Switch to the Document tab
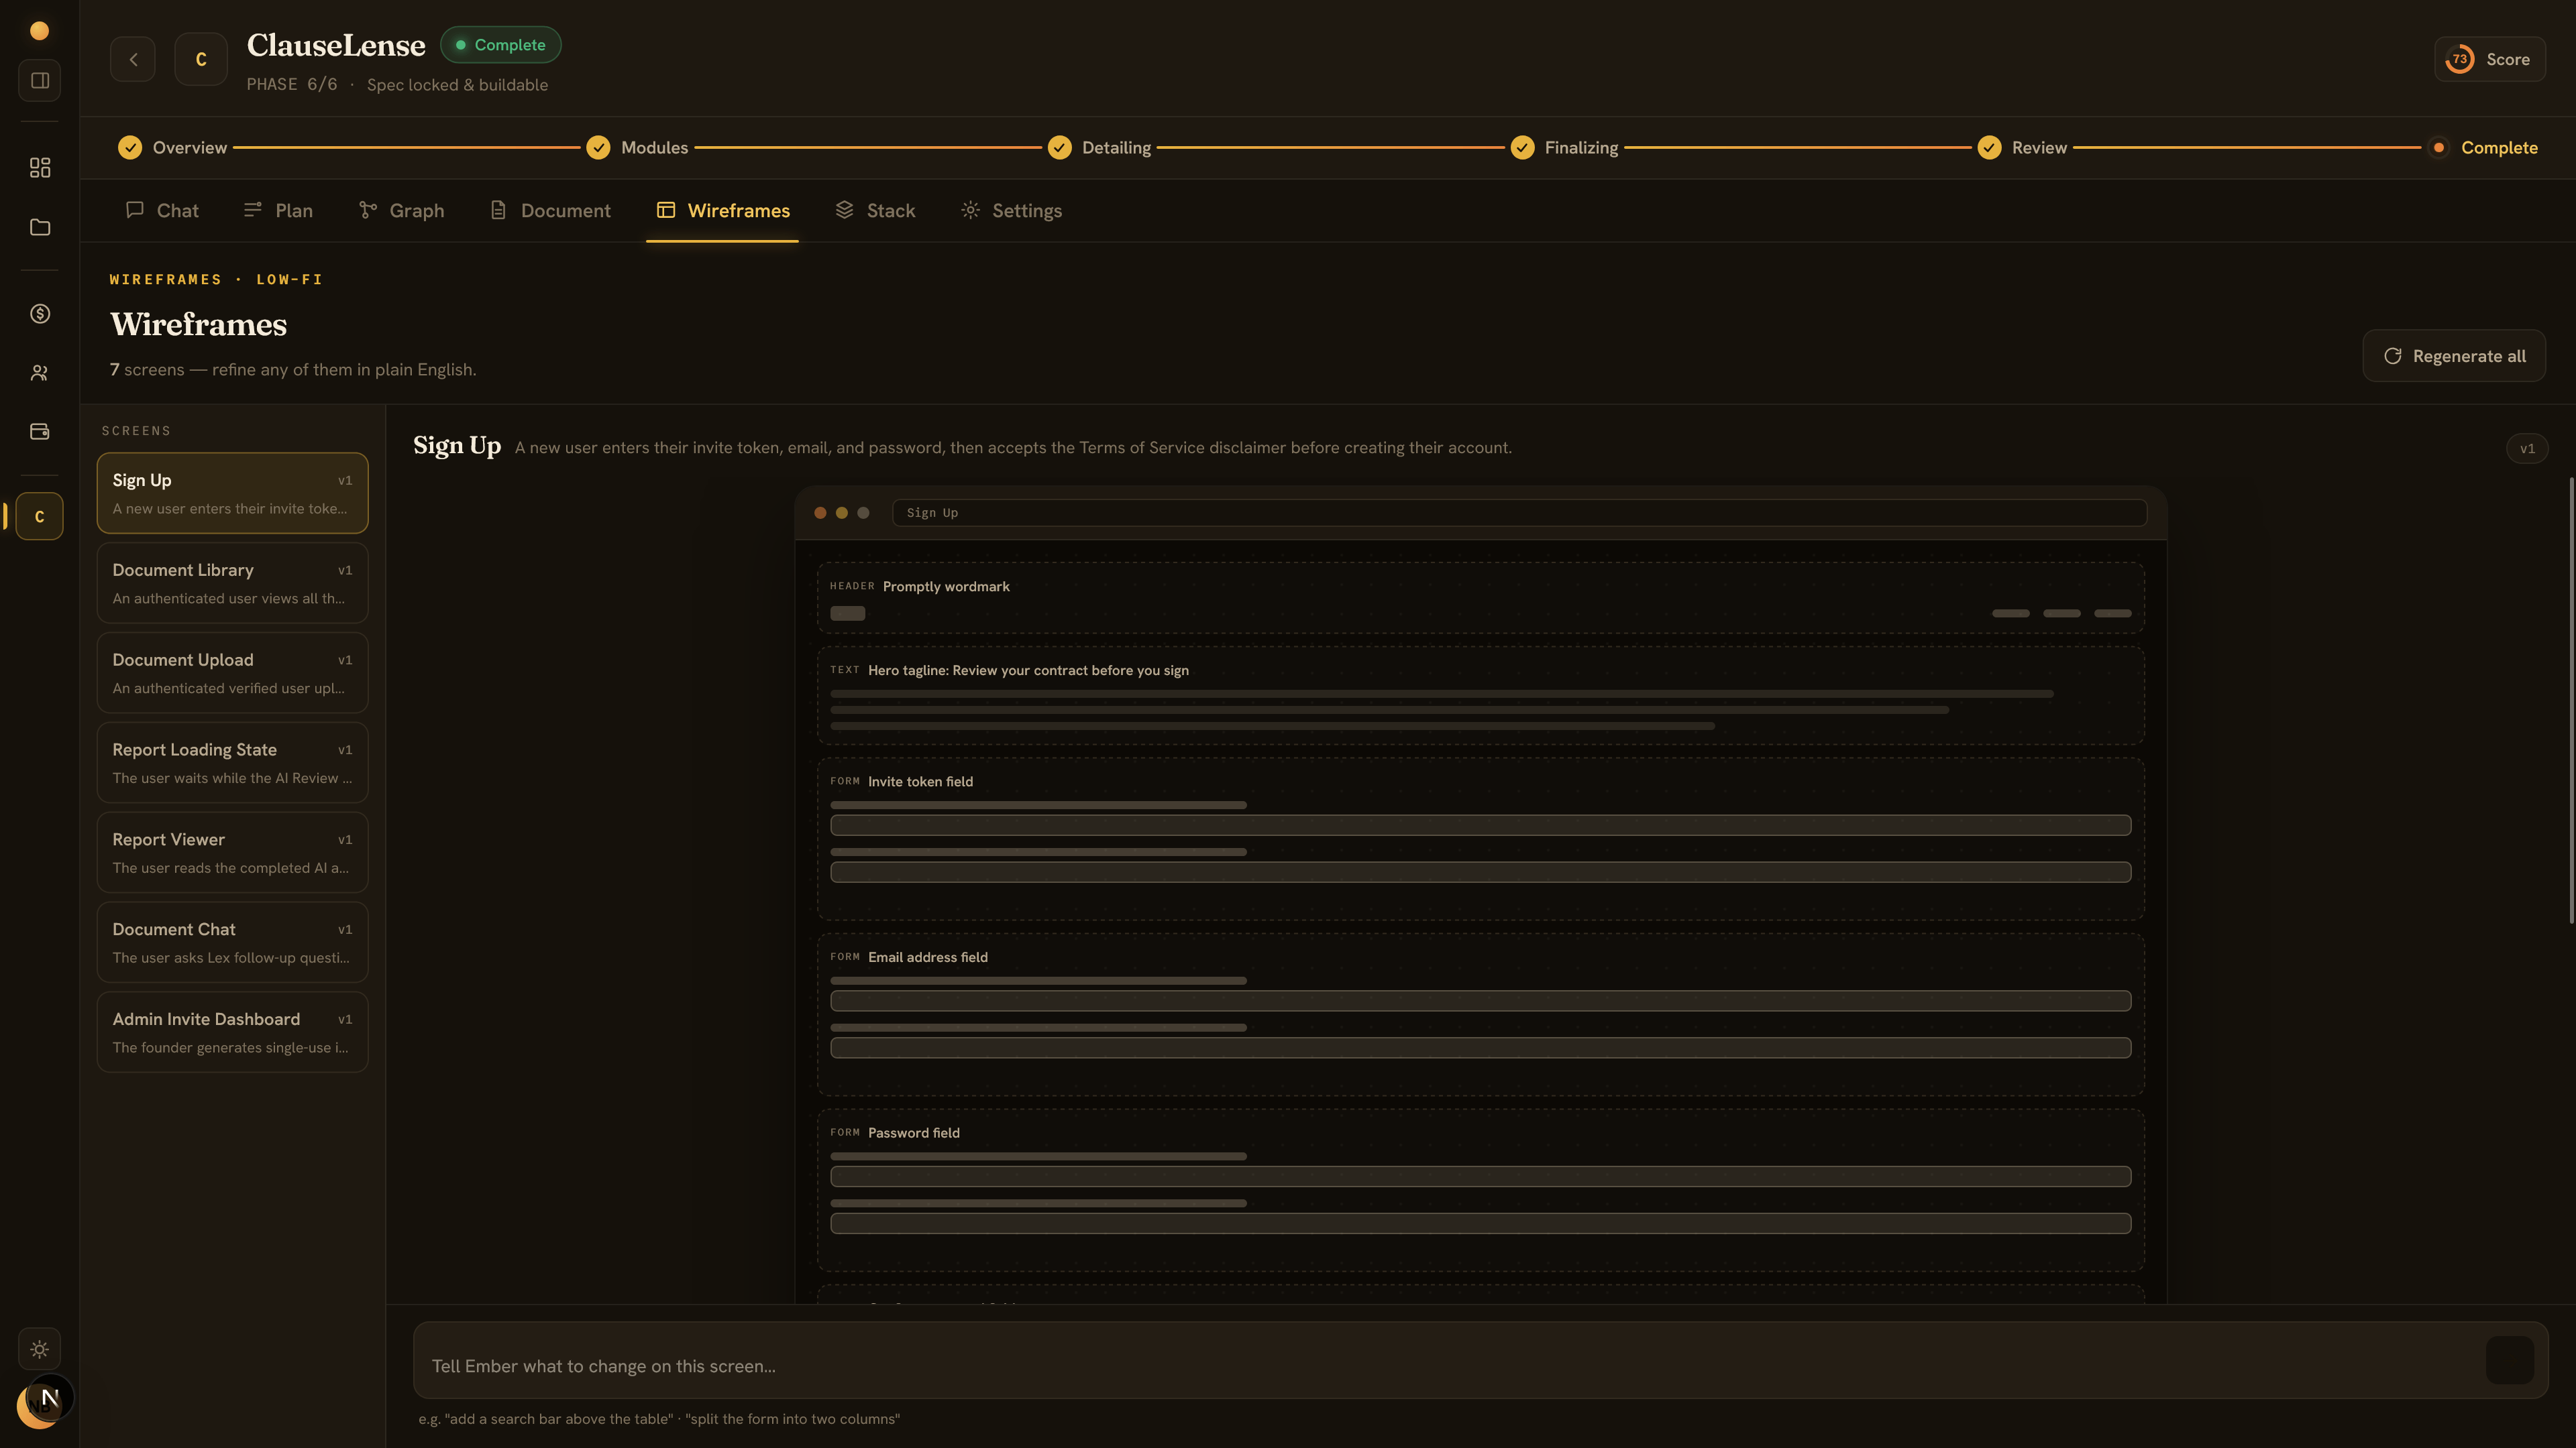 pyautogui.click(x=550, y=211)
